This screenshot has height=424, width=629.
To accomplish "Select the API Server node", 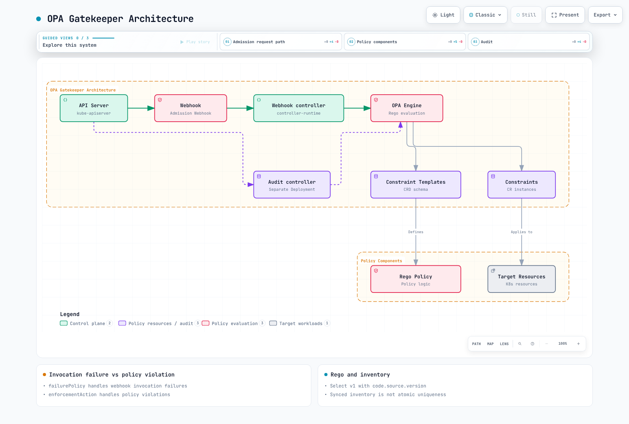I will 94,108.
